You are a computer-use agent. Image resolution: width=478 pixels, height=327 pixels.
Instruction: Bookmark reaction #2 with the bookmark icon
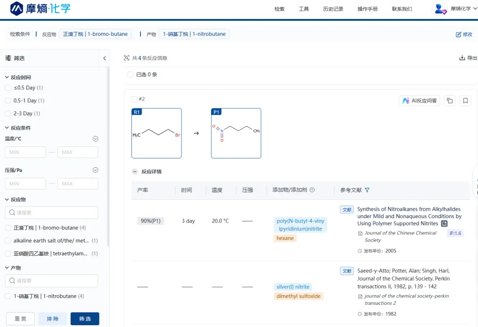point(465,101)
